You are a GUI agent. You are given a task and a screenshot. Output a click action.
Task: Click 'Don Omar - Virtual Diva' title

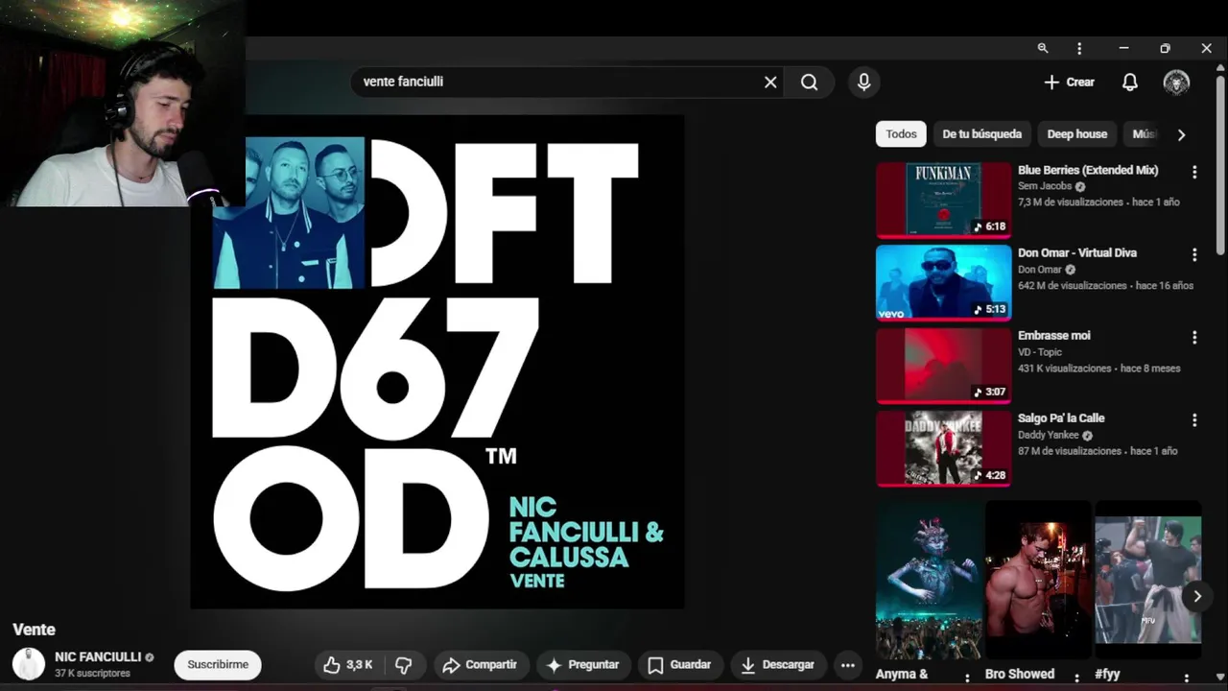pos(1077,252)
